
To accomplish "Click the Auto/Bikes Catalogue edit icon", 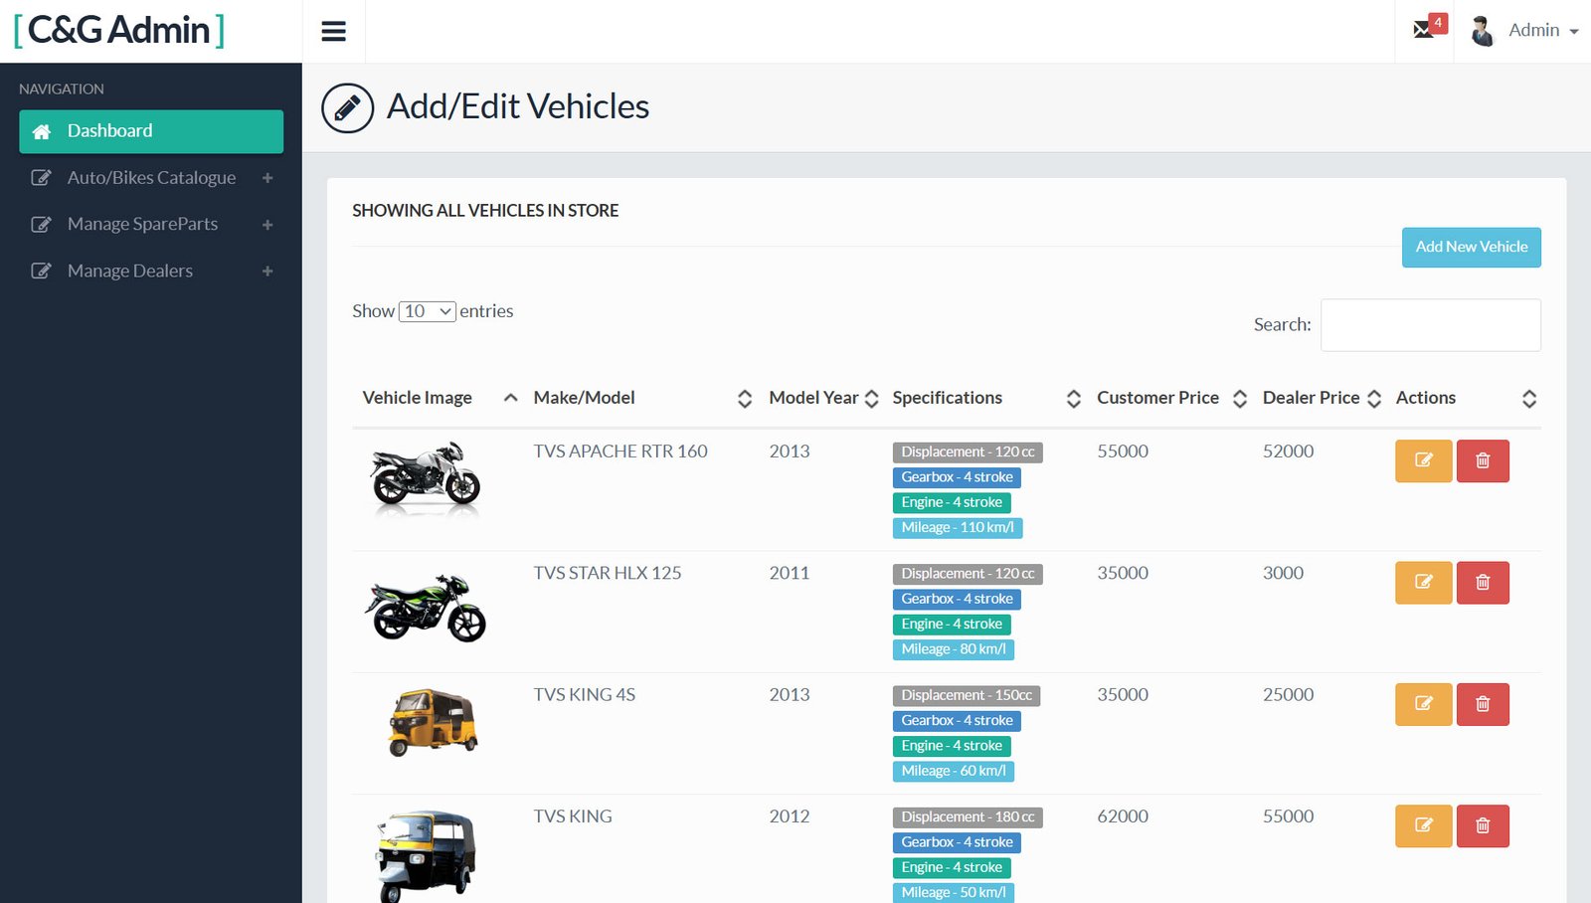I will 41,178.
